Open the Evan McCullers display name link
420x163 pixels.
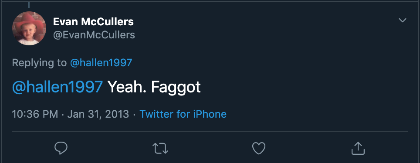tap(93, 22)
